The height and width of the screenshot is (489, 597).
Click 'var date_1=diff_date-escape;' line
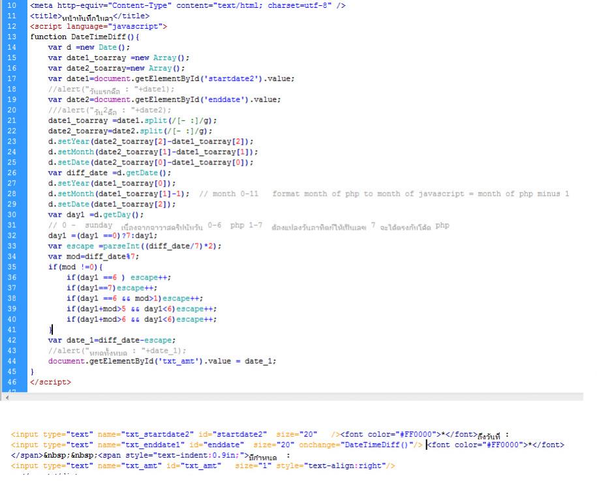click(x=112, y=341)
